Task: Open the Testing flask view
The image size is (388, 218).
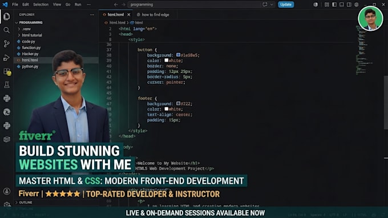Action: (x=7, y=85)
